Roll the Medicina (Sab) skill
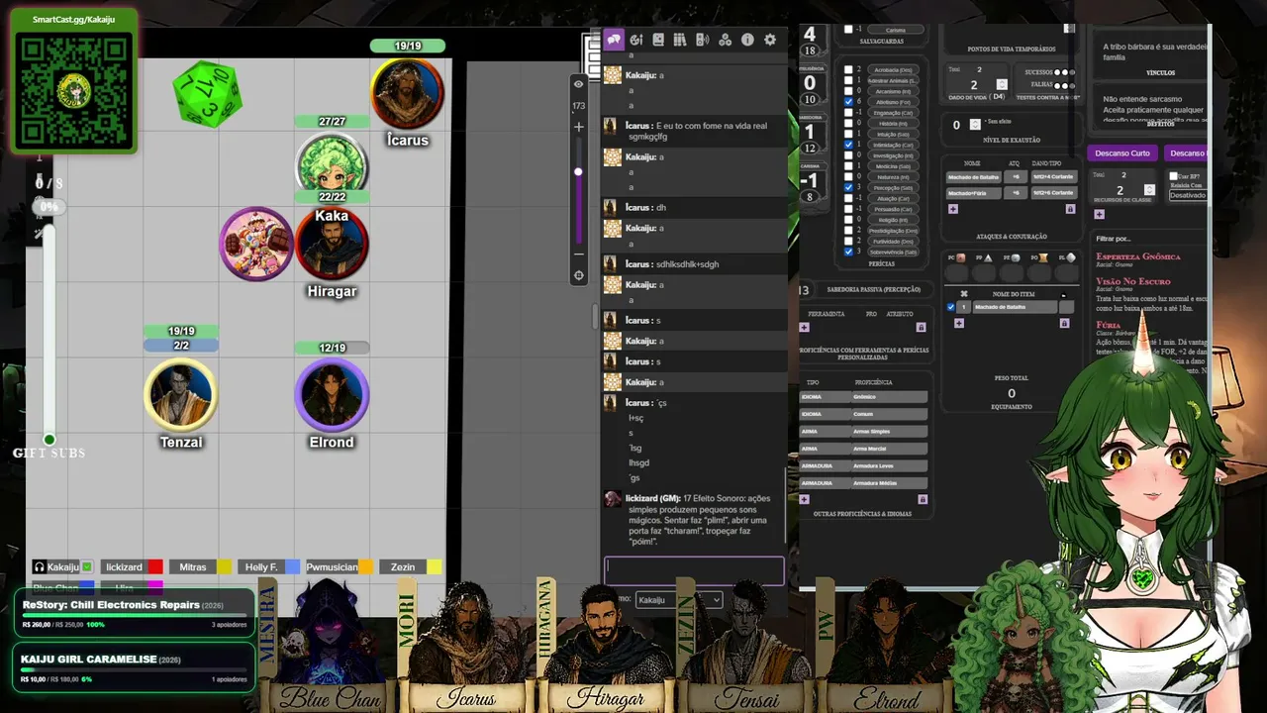1267x713 pixels. 893,166
